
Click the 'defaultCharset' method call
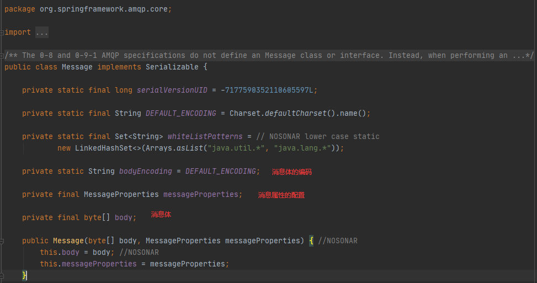(x=296, y=113)
